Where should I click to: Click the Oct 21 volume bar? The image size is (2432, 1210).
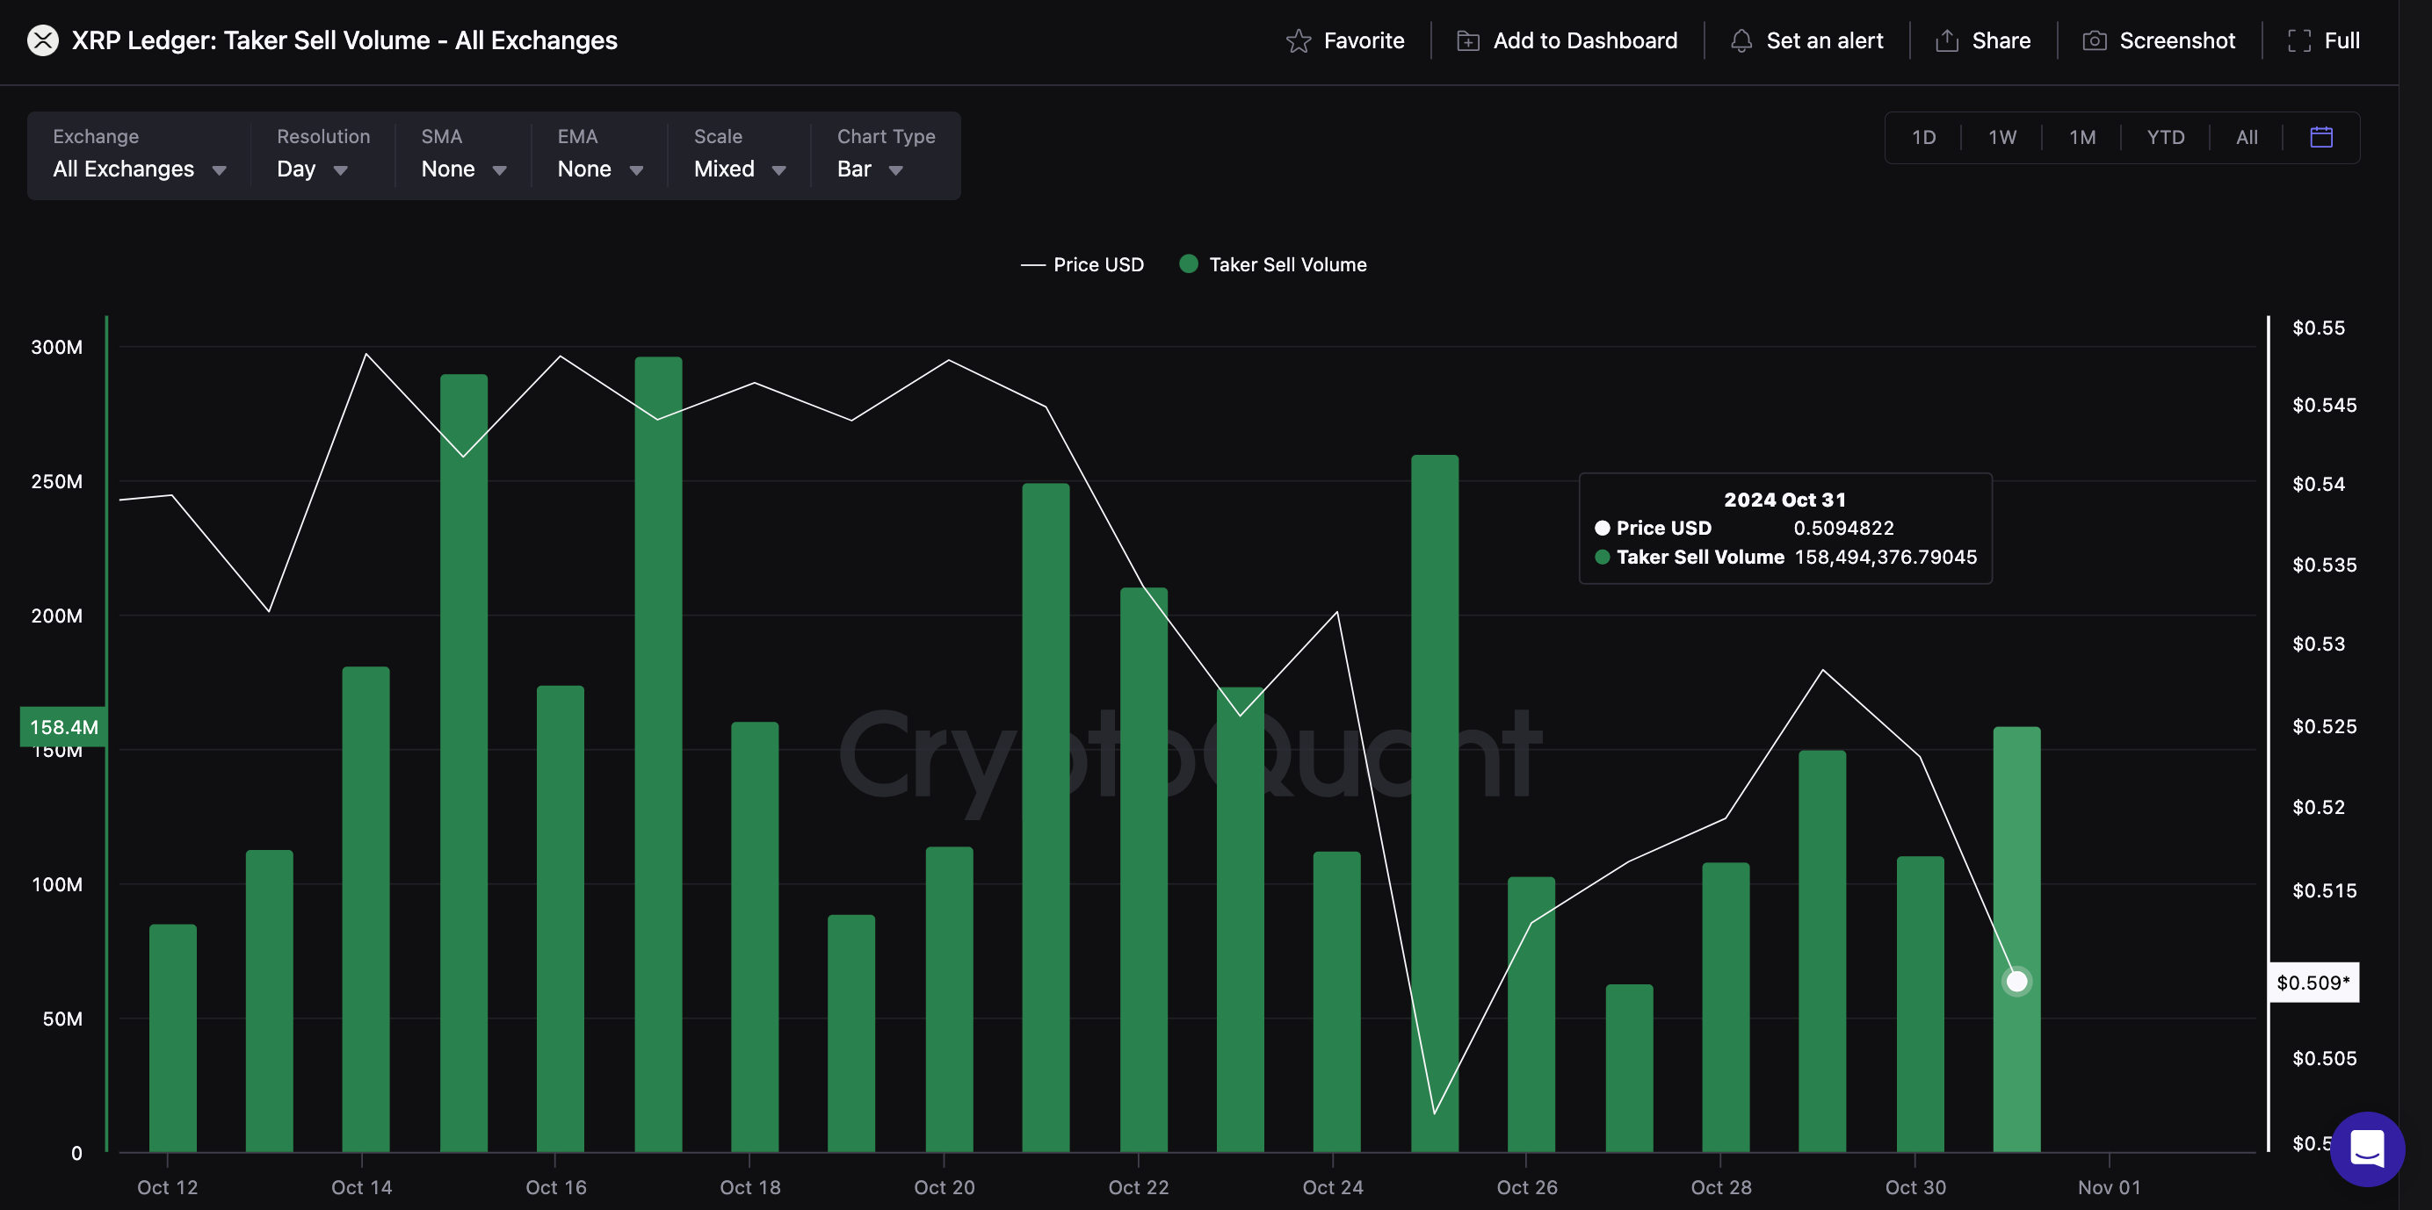click(1046, 817)
